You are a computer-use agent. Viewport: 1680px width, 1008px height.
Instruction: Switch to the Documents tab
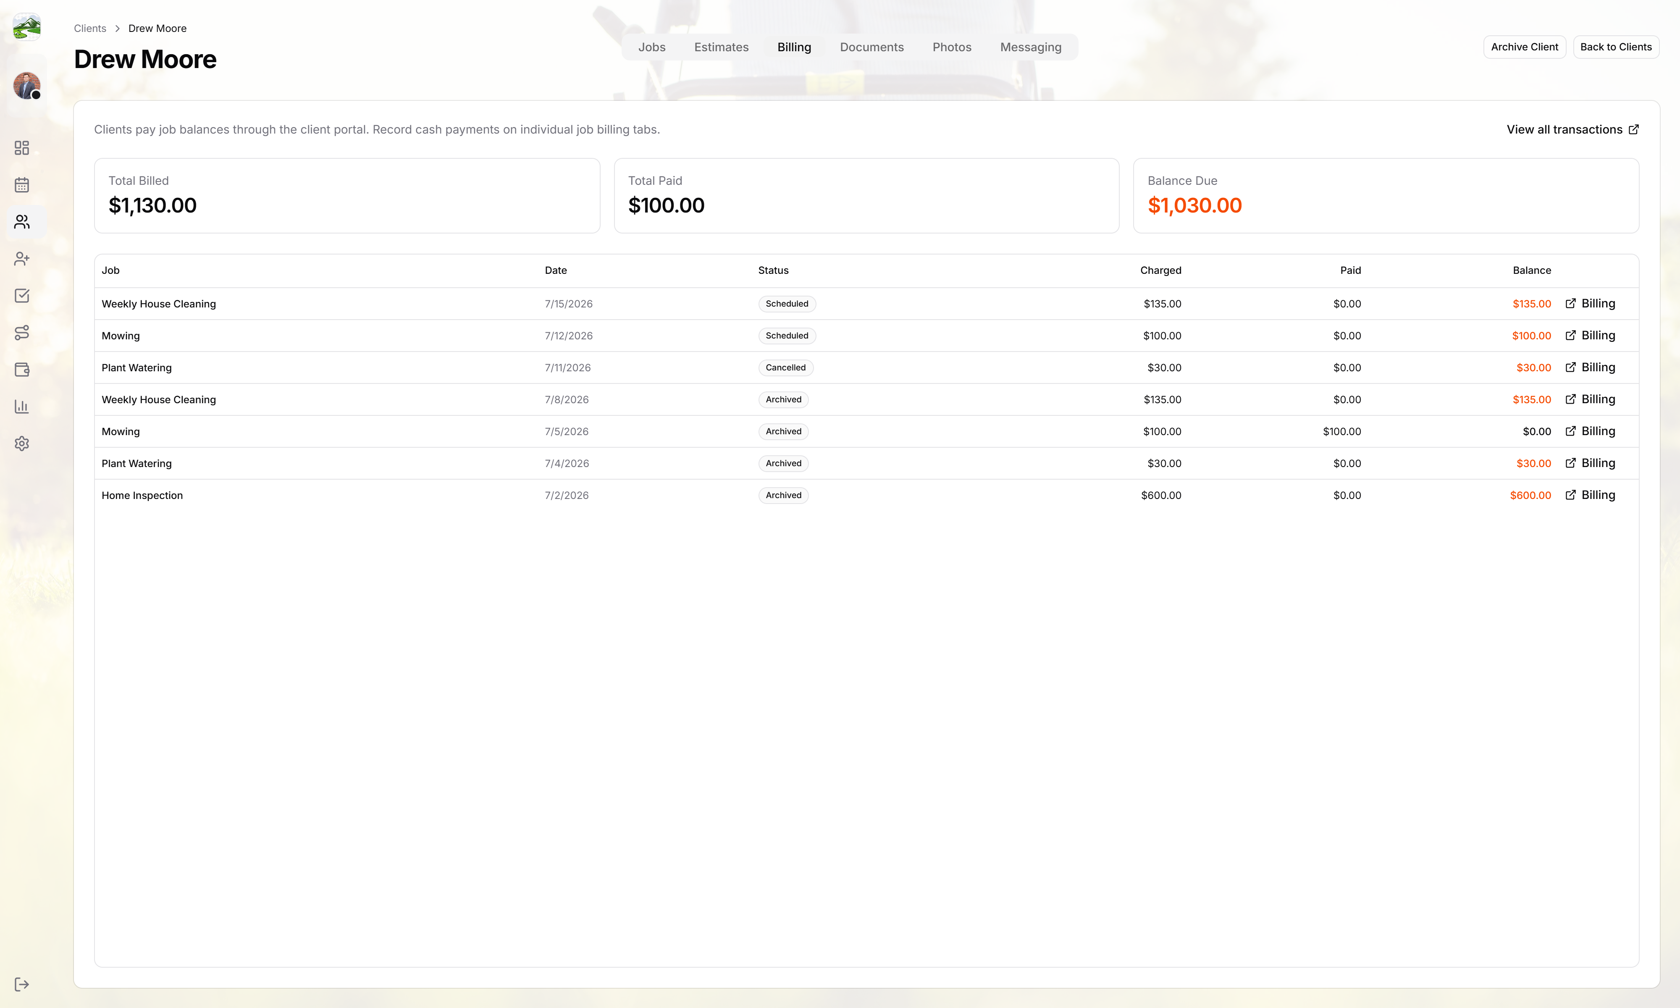tap(871, 47)
